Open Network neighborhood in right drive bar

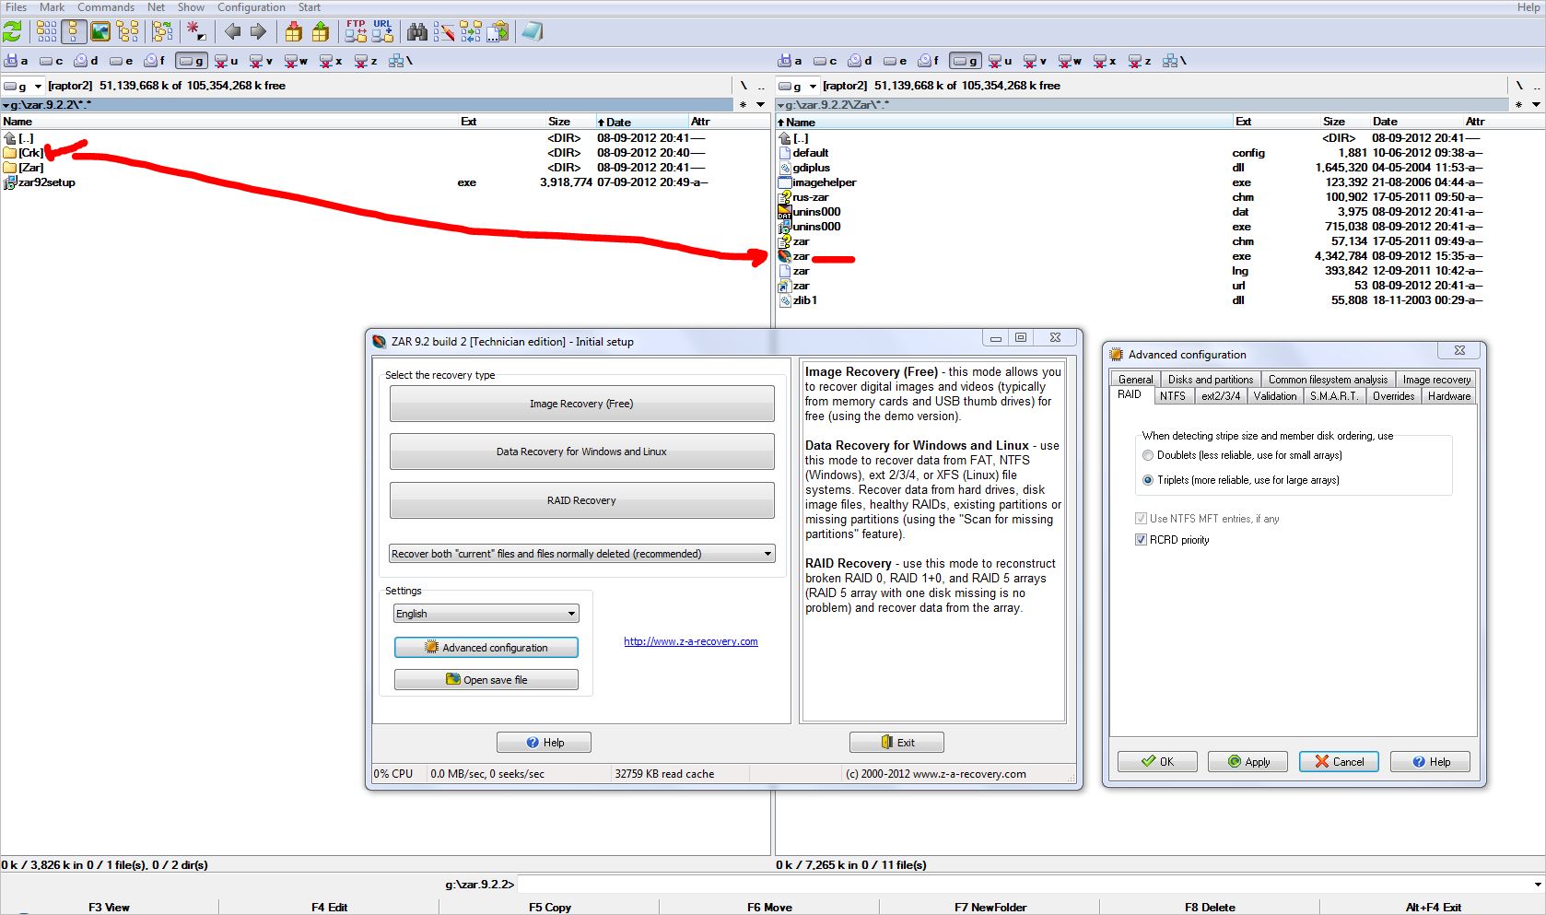[x=1174, y=61]
